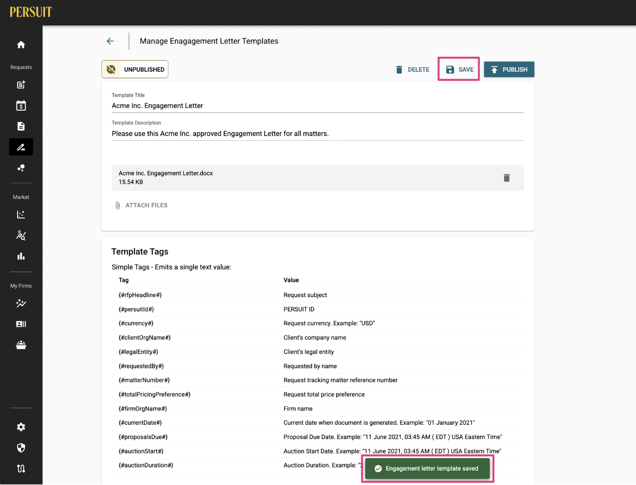Click ATTACH FILES link
This screenshot has height=485, width=636.
coord(141,205)
